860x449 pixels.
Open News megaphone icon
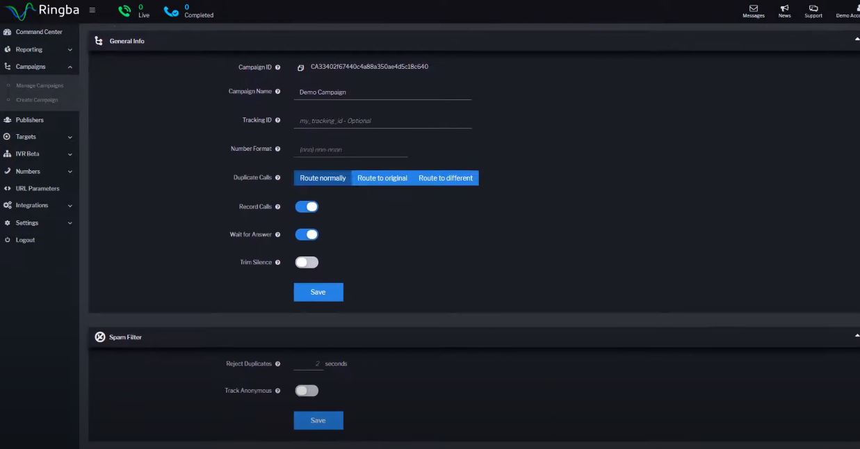[784, 8]
